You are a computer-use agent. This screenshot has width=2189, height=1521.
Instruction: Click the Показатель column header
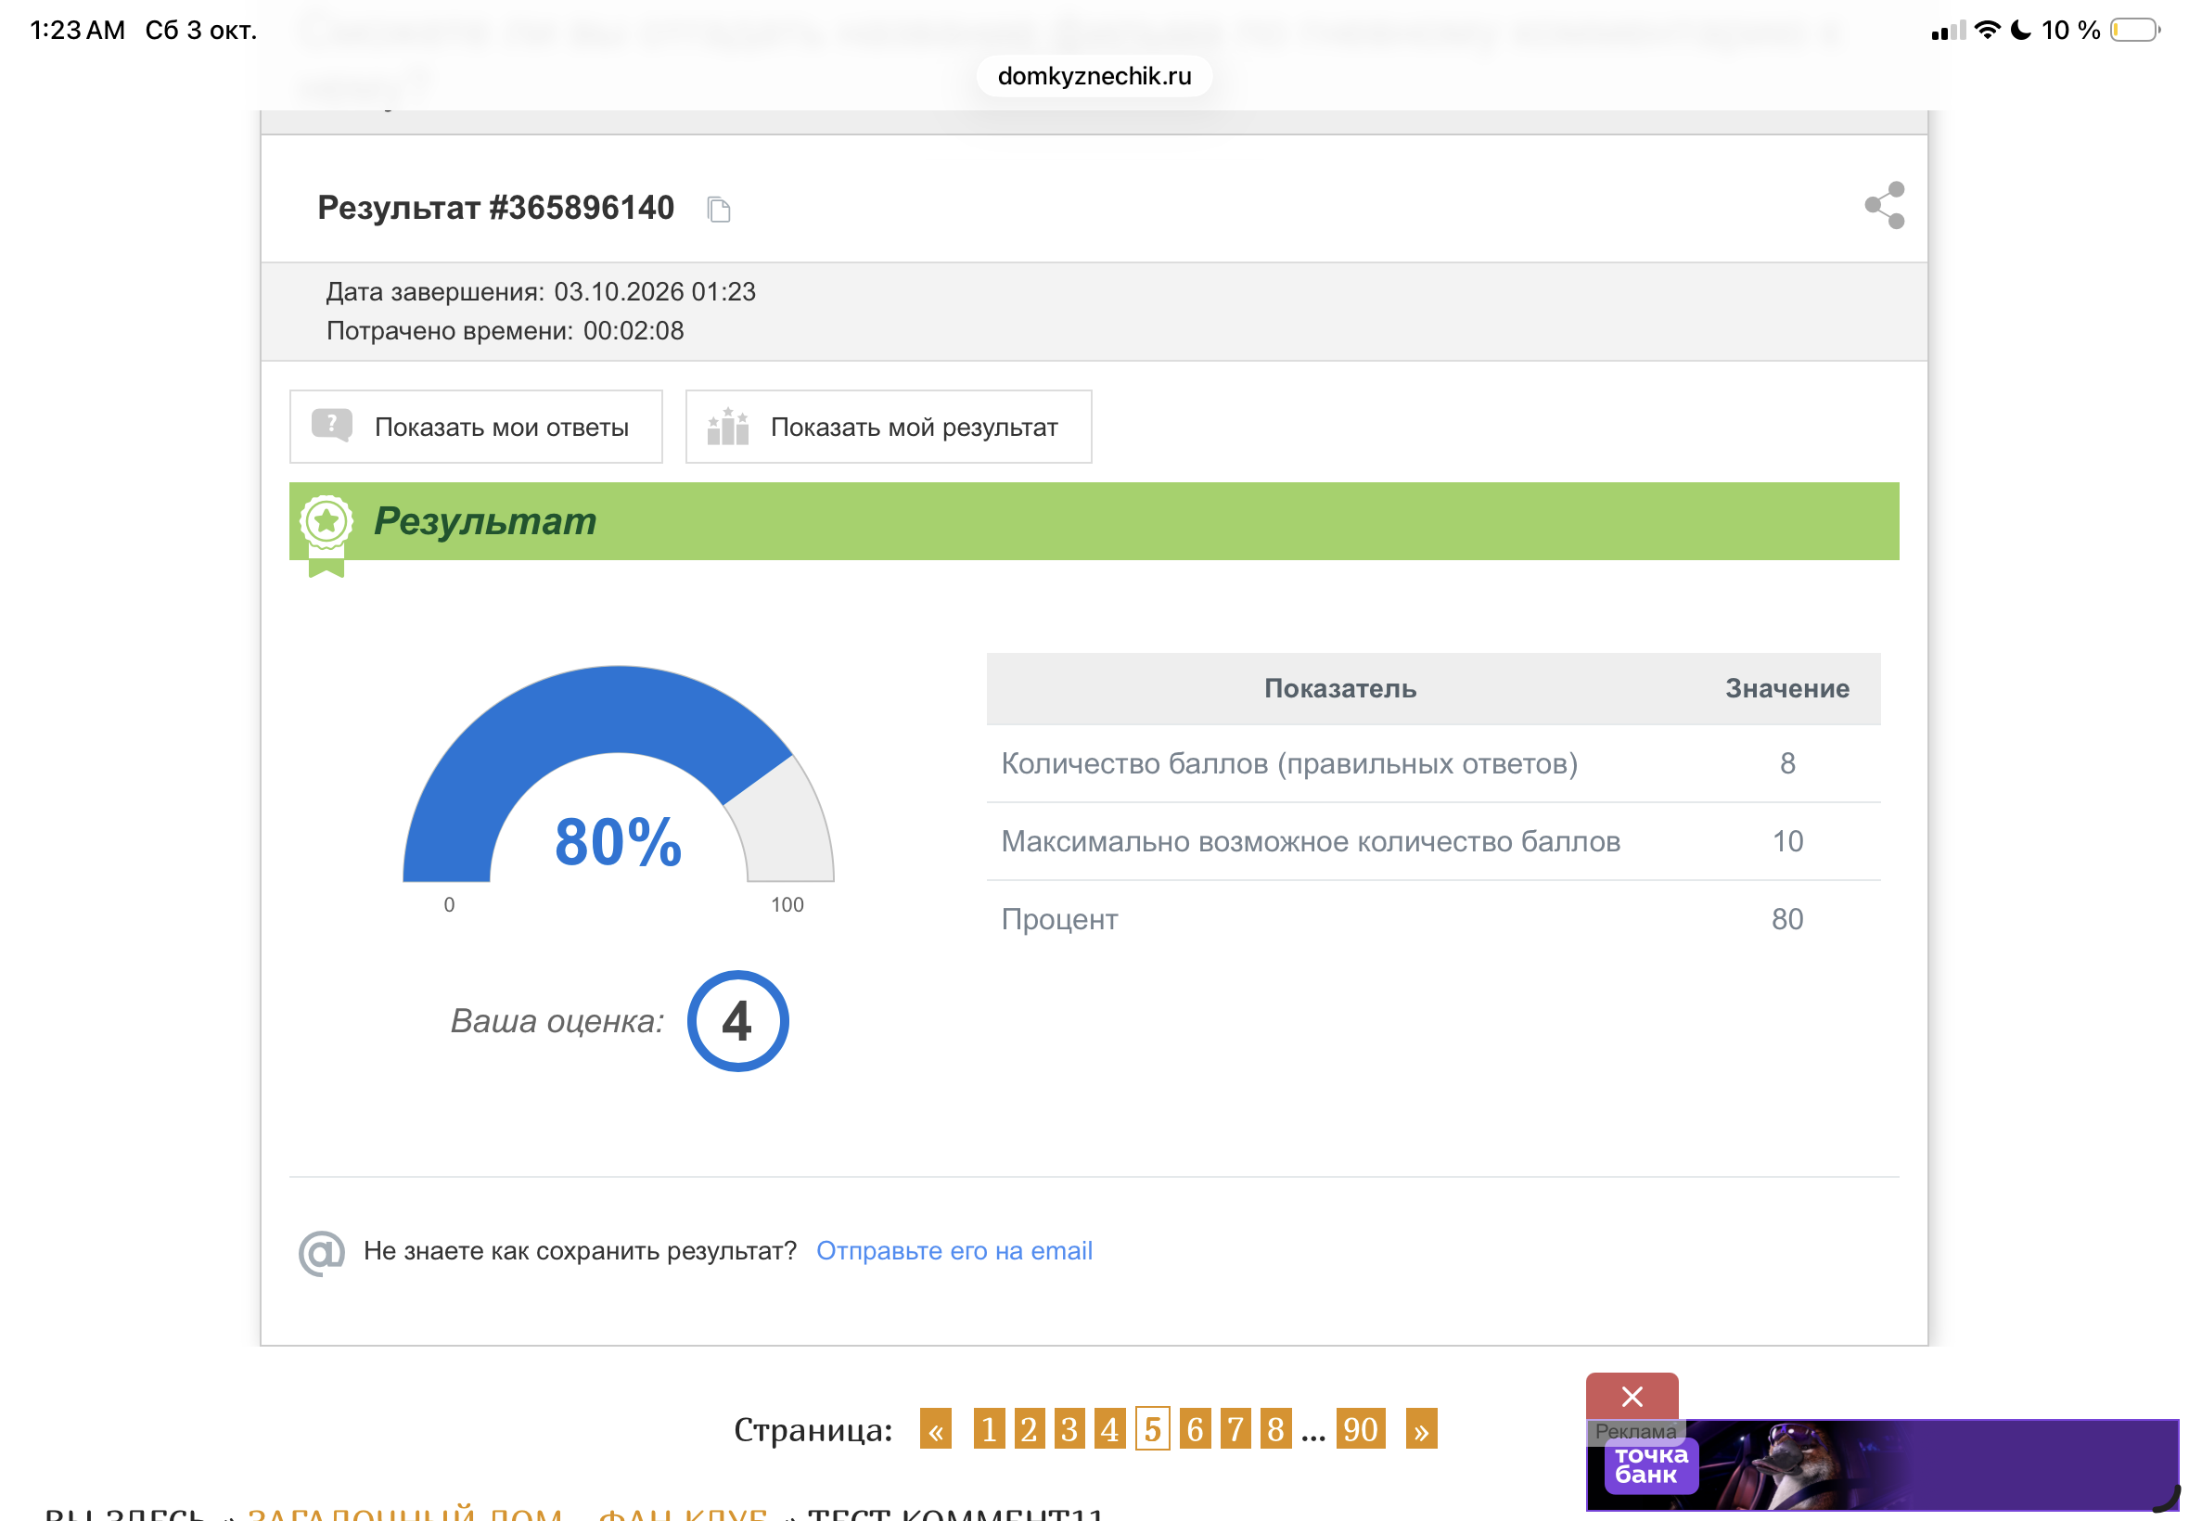point(1340,688)
